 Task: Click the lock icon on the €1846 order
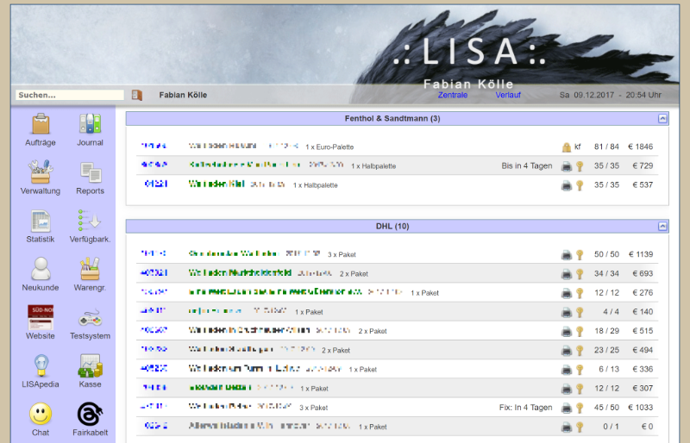[x=566, y=147]
